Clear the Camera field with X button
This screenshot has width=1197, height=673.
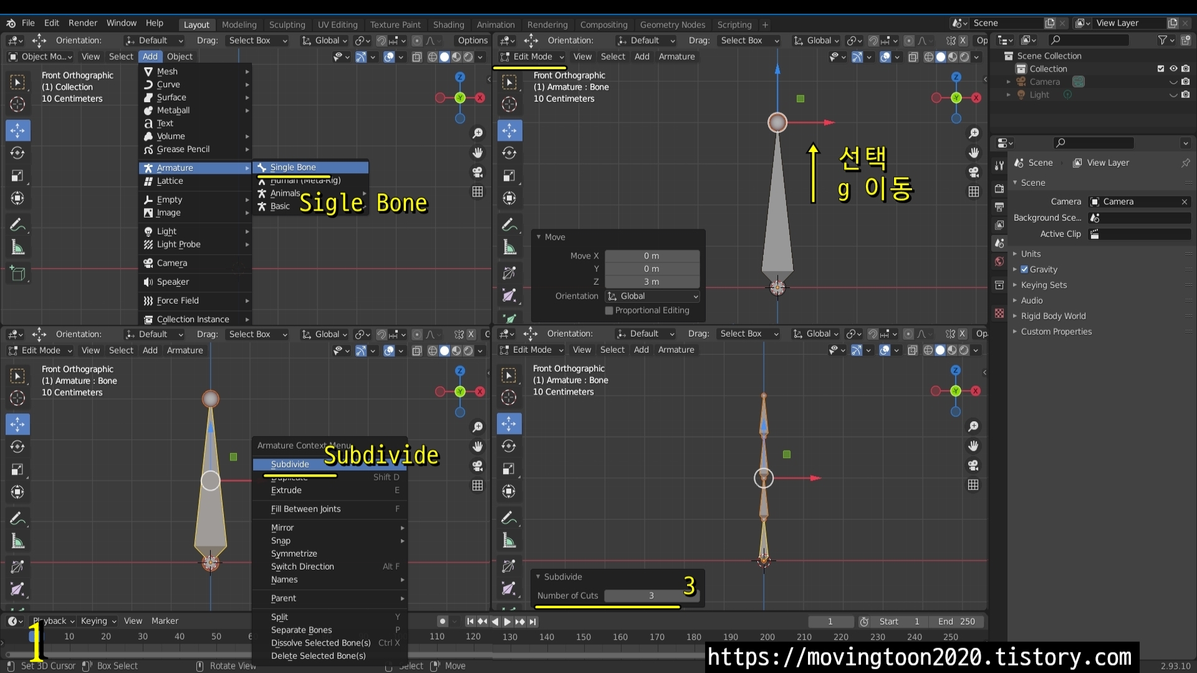click(x=1185, y=201)
